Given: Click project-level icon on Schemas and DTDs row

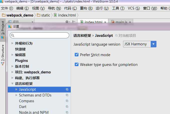Looking at the screenshot, I should [67, 95].
